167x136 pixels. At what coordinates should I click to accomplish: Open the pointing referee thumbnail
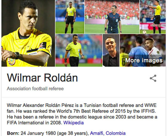click(x=153, y=17)
